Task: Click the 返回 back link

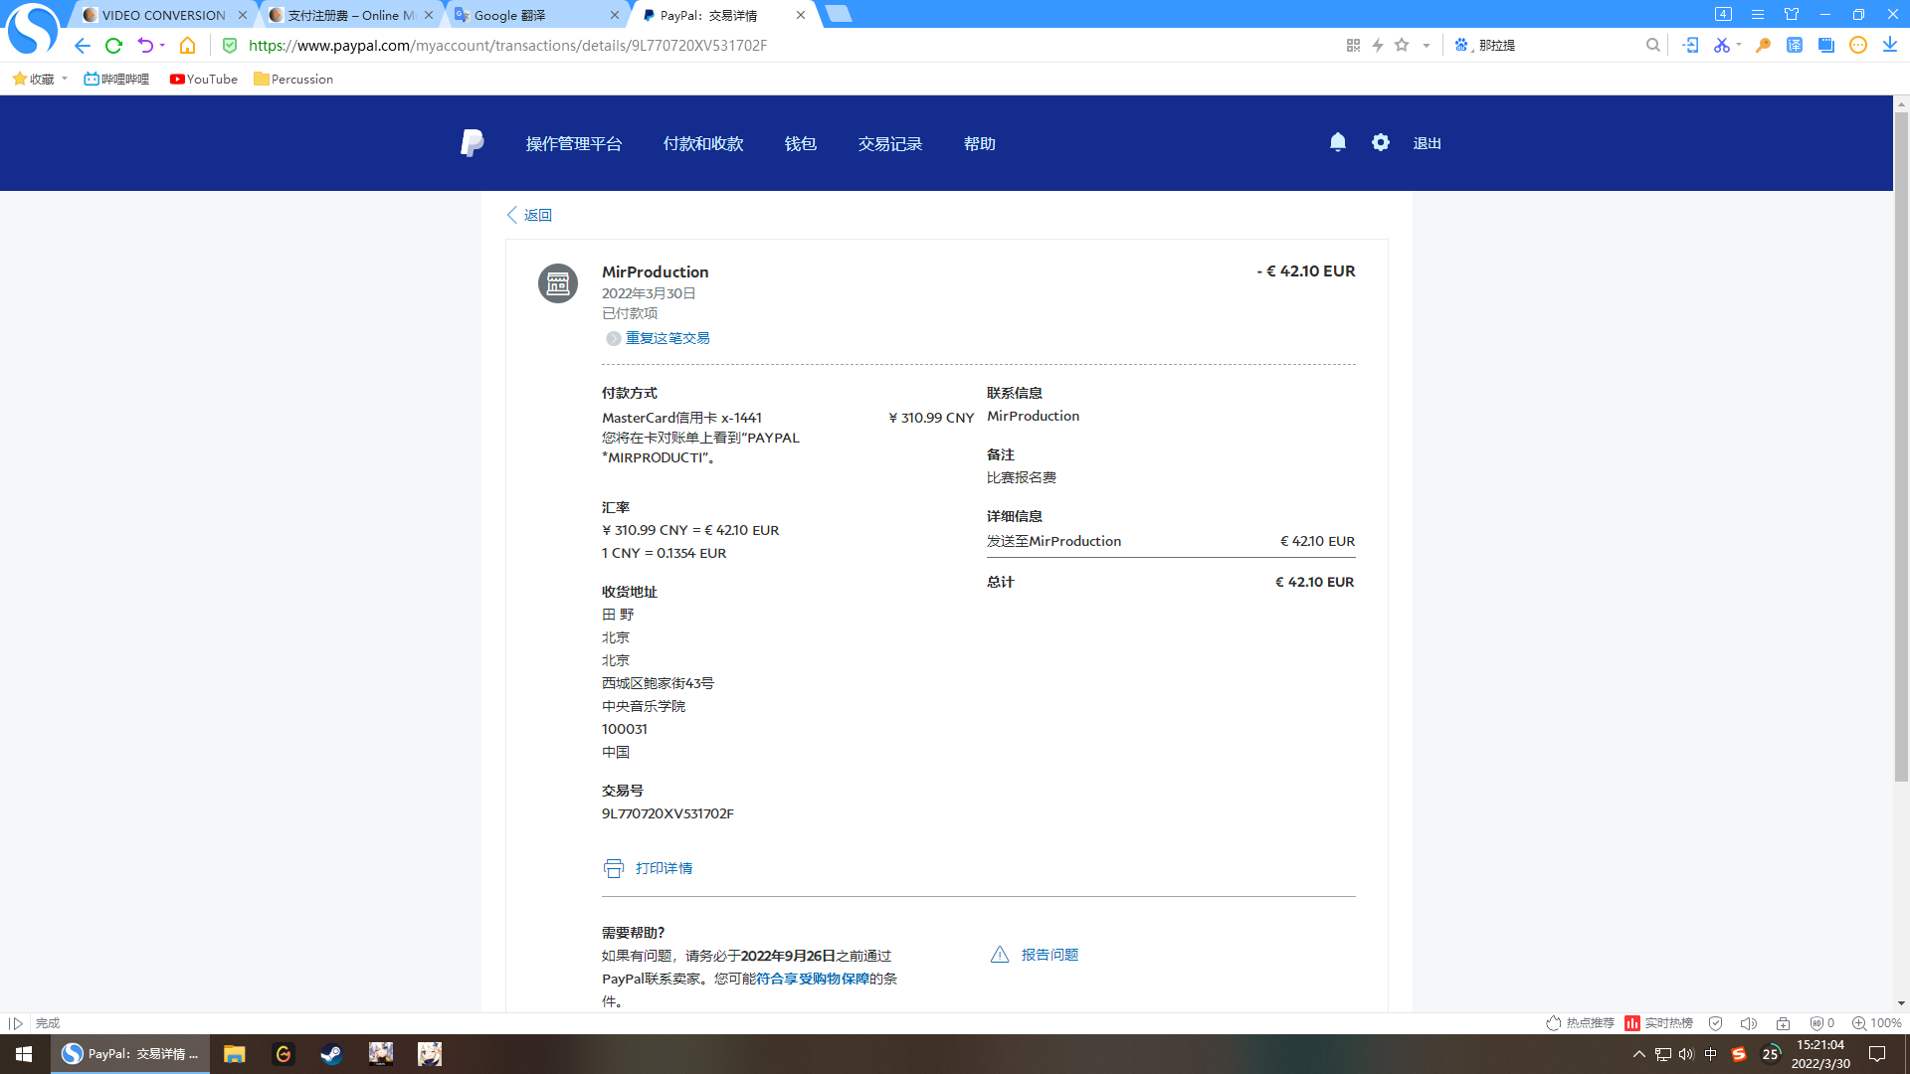Action: (x=537, y=215)
